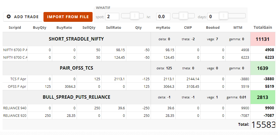Image resolution: width=278 pixels, height=135 pixels.
Task: Focus the spot value input field
Action: (x=112, y=16)
